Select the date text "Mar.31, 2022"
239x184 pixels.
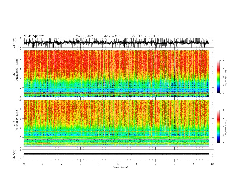point(84,36)
